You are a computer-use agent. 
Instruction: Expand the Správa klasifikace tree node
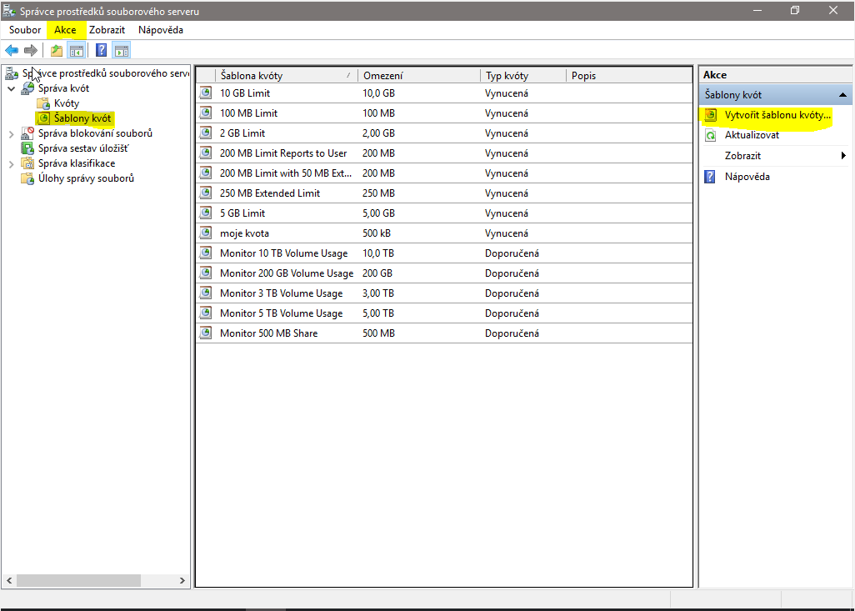pyautogui.click(x=11, y=163)
